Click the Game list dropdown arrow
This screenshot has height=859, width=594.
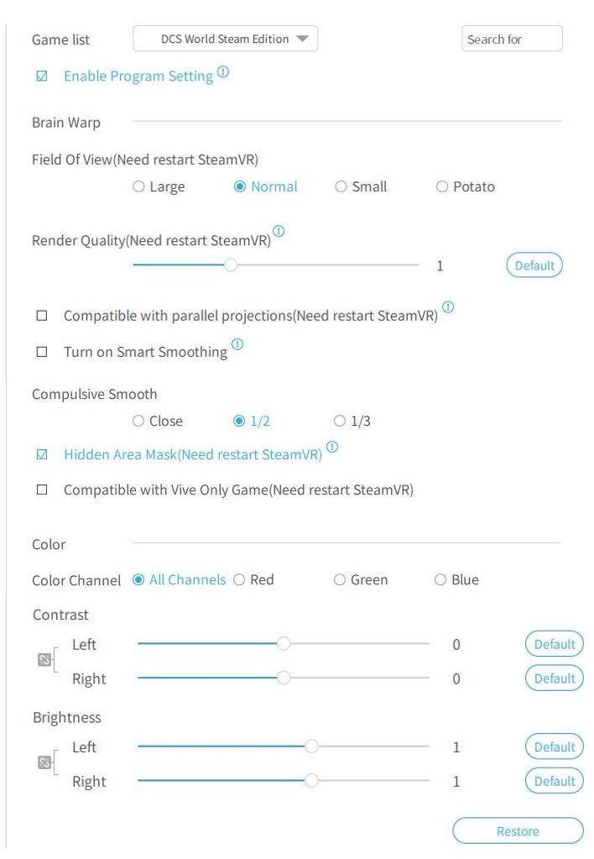[302, 39]
